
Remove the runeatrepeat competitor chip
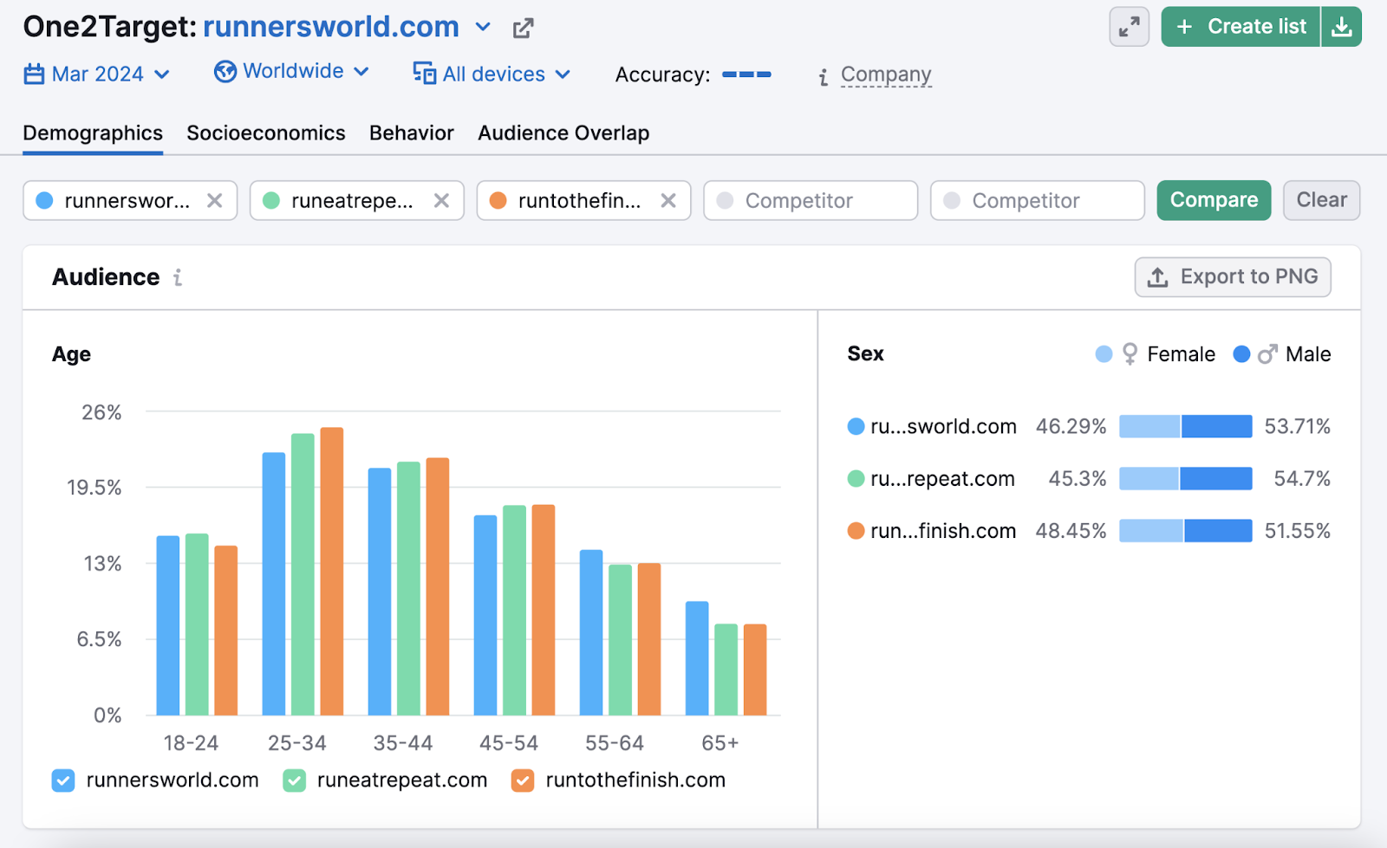(441, 201)
